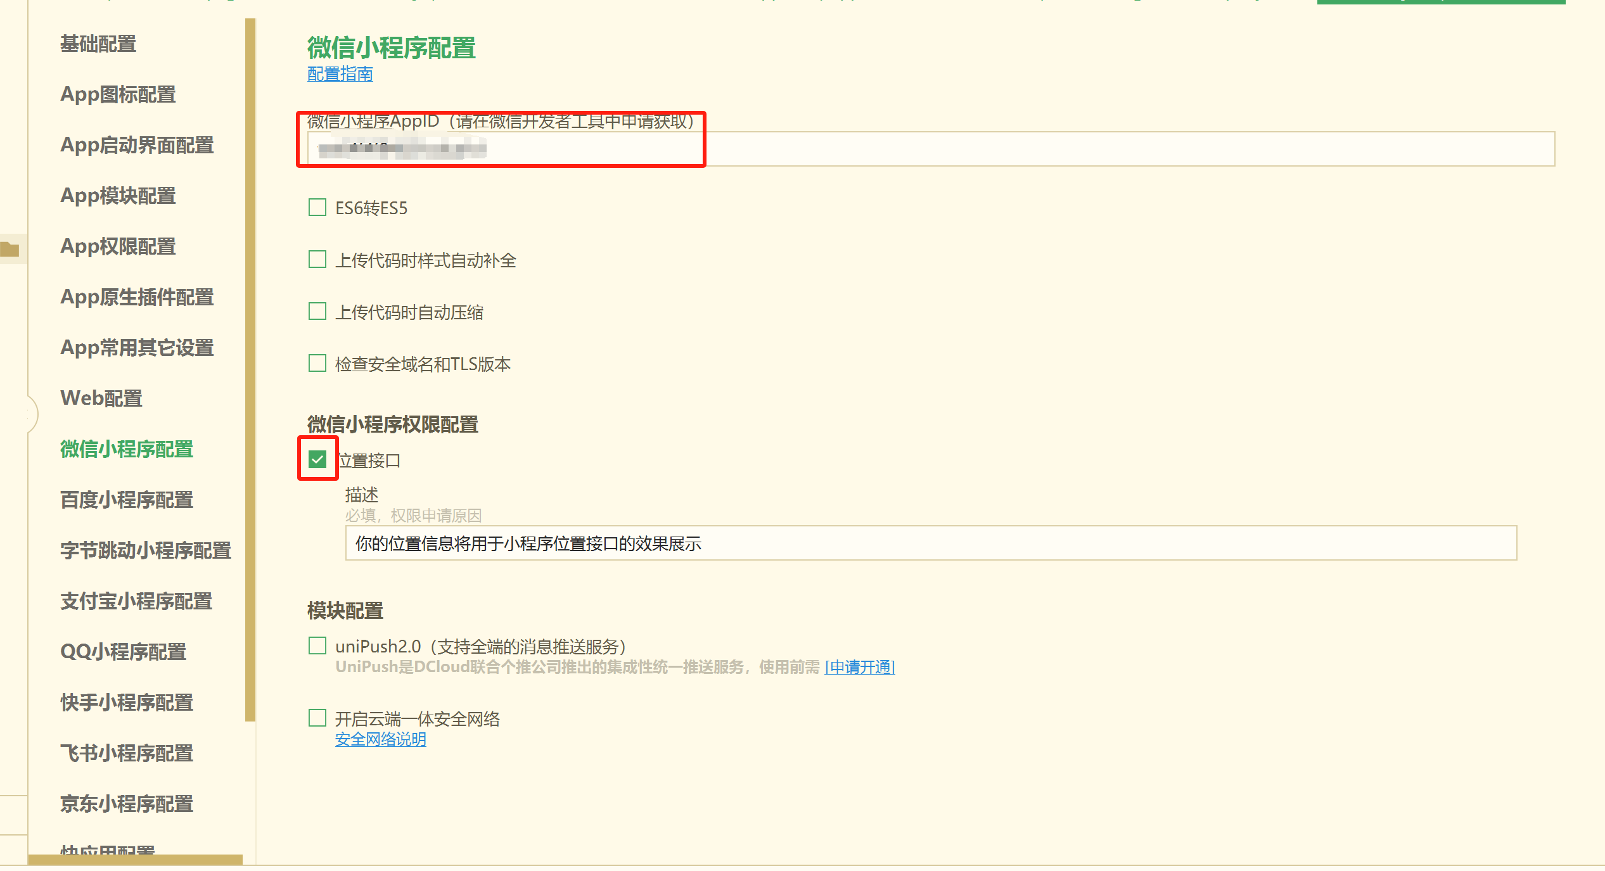Click the 申请开通 link

(x=859, y=667)
